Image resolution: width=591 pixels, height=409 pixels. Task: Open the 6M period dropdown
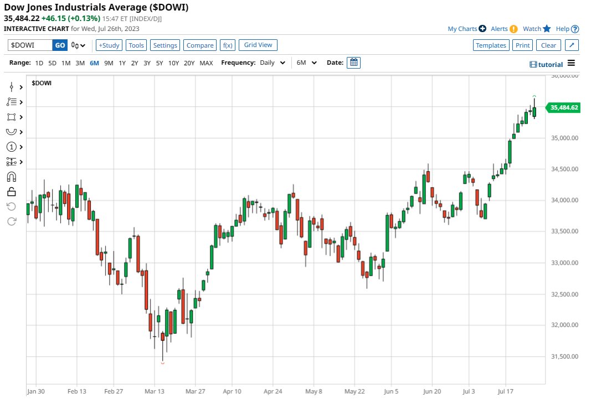point(306,63)
